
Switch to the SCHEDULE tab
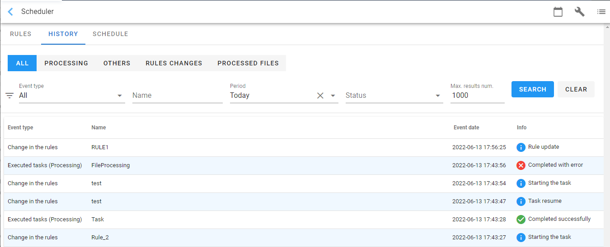(x=110, y=34)
